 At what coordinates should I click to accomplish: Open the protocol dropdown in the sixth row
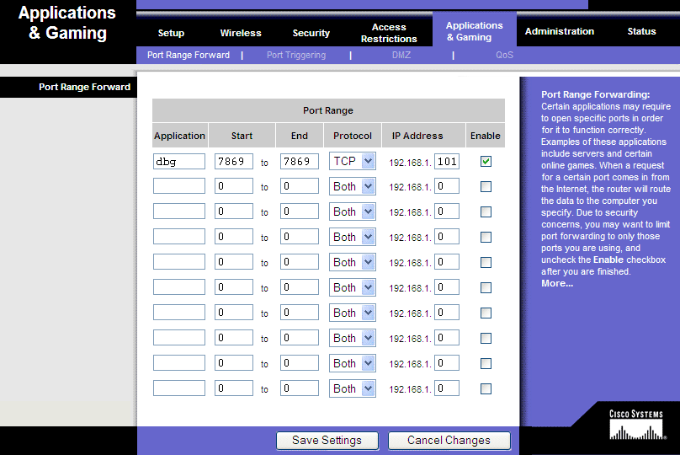[352, 287]
